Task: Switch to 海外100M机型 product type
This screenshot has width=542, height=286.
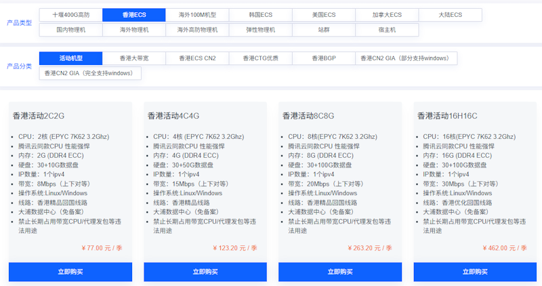Action: pyautogui.click(x=197, y=15)
